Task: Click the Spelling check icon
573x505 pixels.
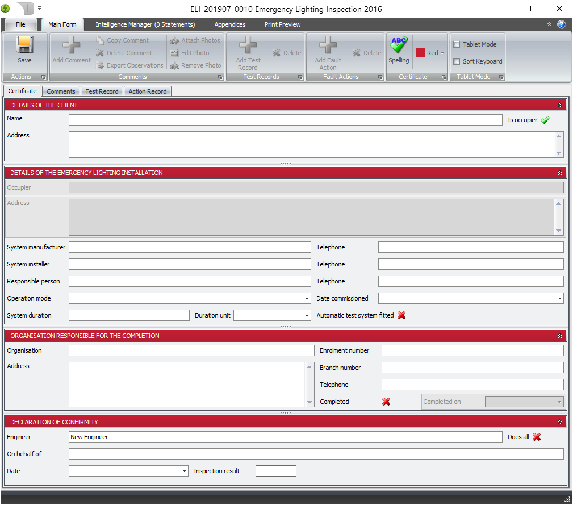Action: point(399,45)
